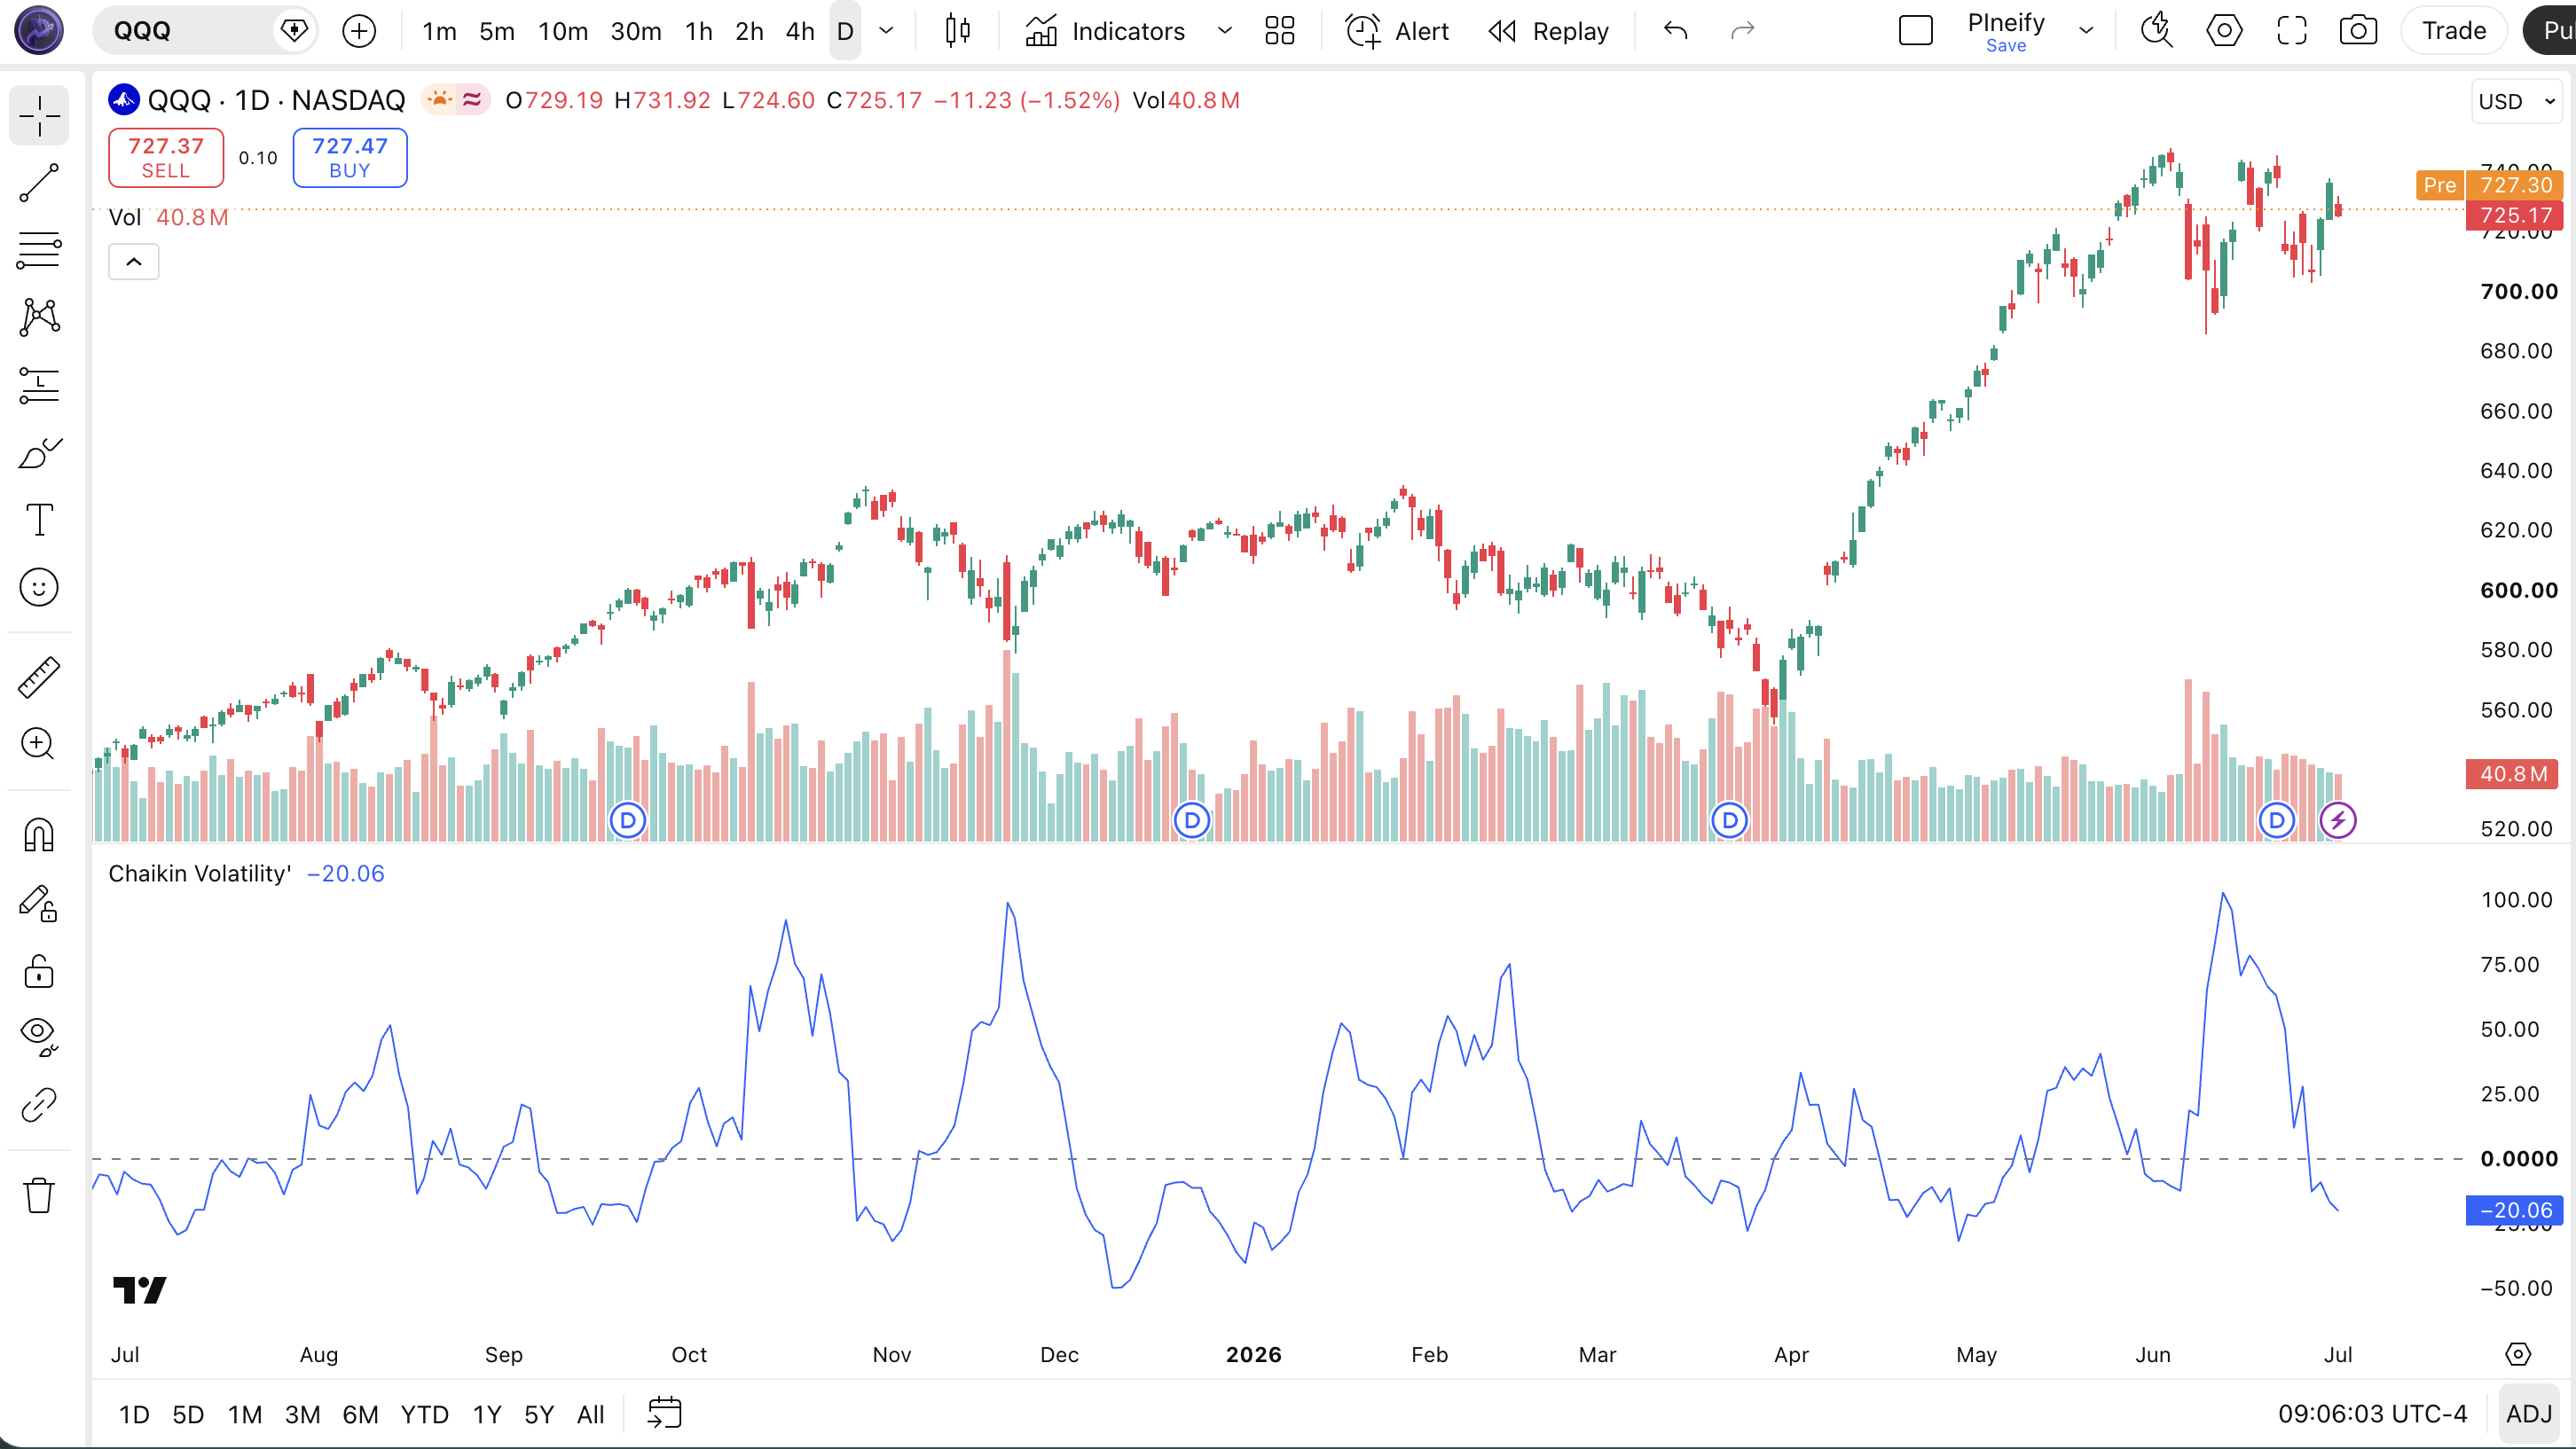
Task: Create a new Alert
Action: (x=1398, y=31)
